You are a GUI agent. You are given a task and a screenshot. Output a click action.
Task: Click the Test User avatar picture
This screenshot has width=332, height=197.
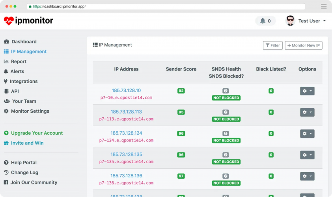pos(290,21)
